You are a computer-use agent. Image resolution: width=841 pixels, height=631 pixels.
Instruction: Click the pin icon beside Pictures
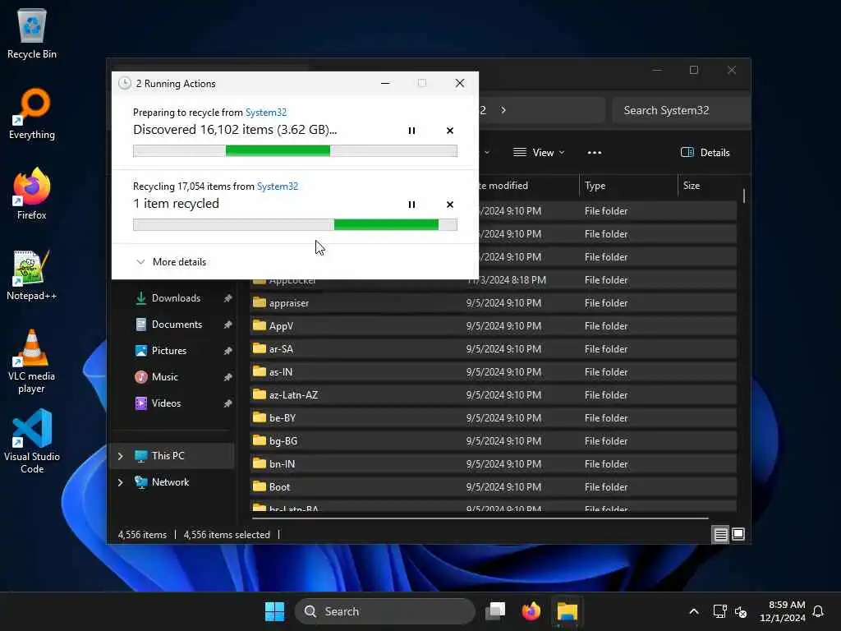228,351
